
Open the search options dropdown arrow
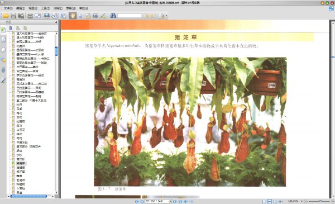166,16
